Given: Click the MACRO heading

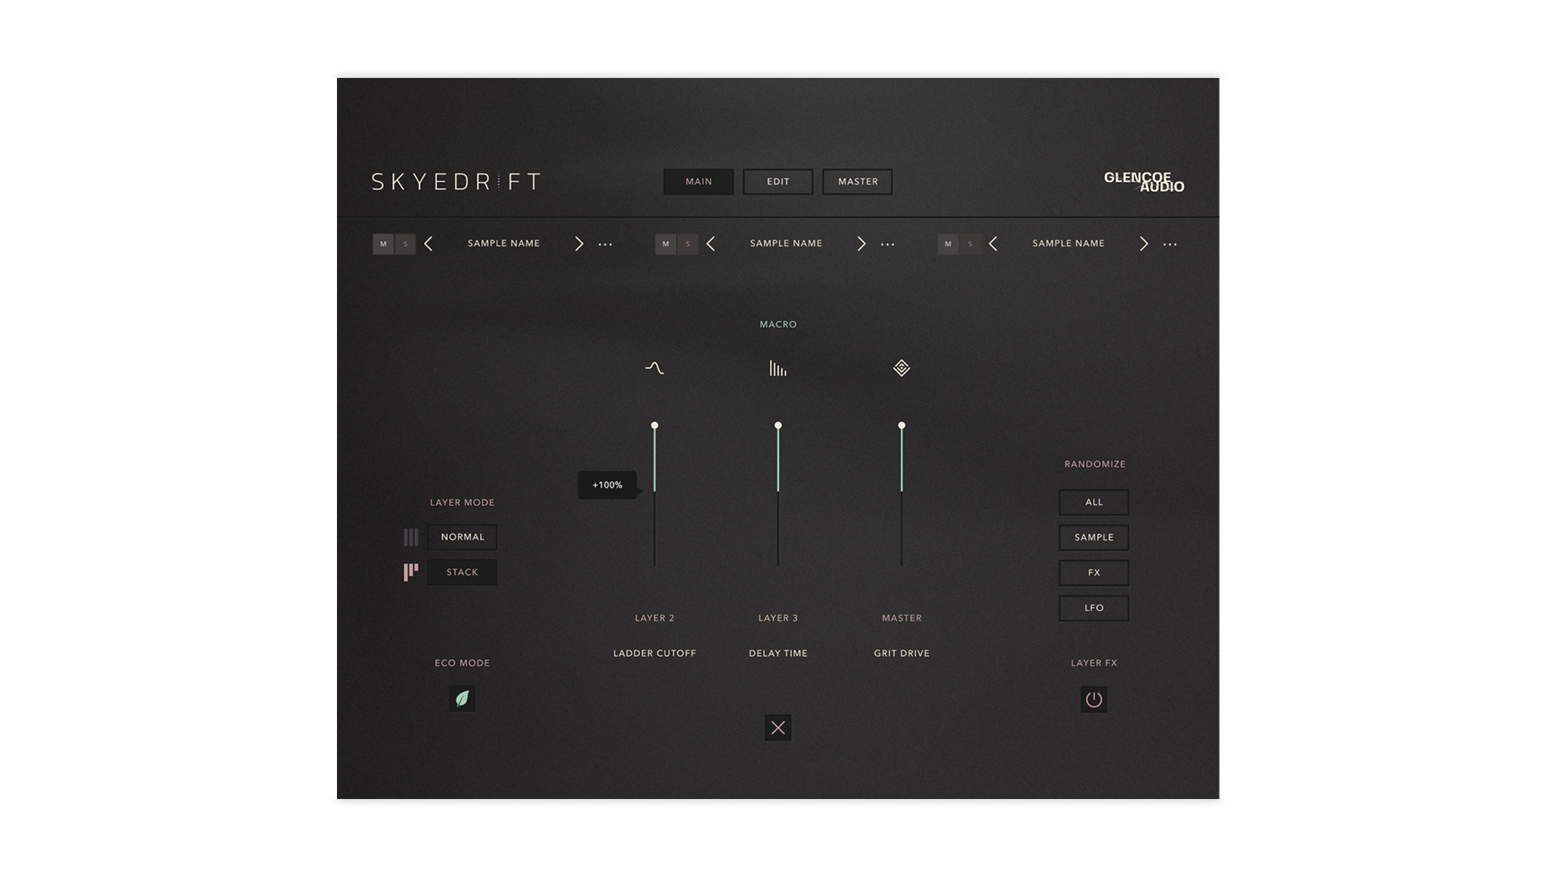Looking at the screenshot, I should [x=778, y=325].
